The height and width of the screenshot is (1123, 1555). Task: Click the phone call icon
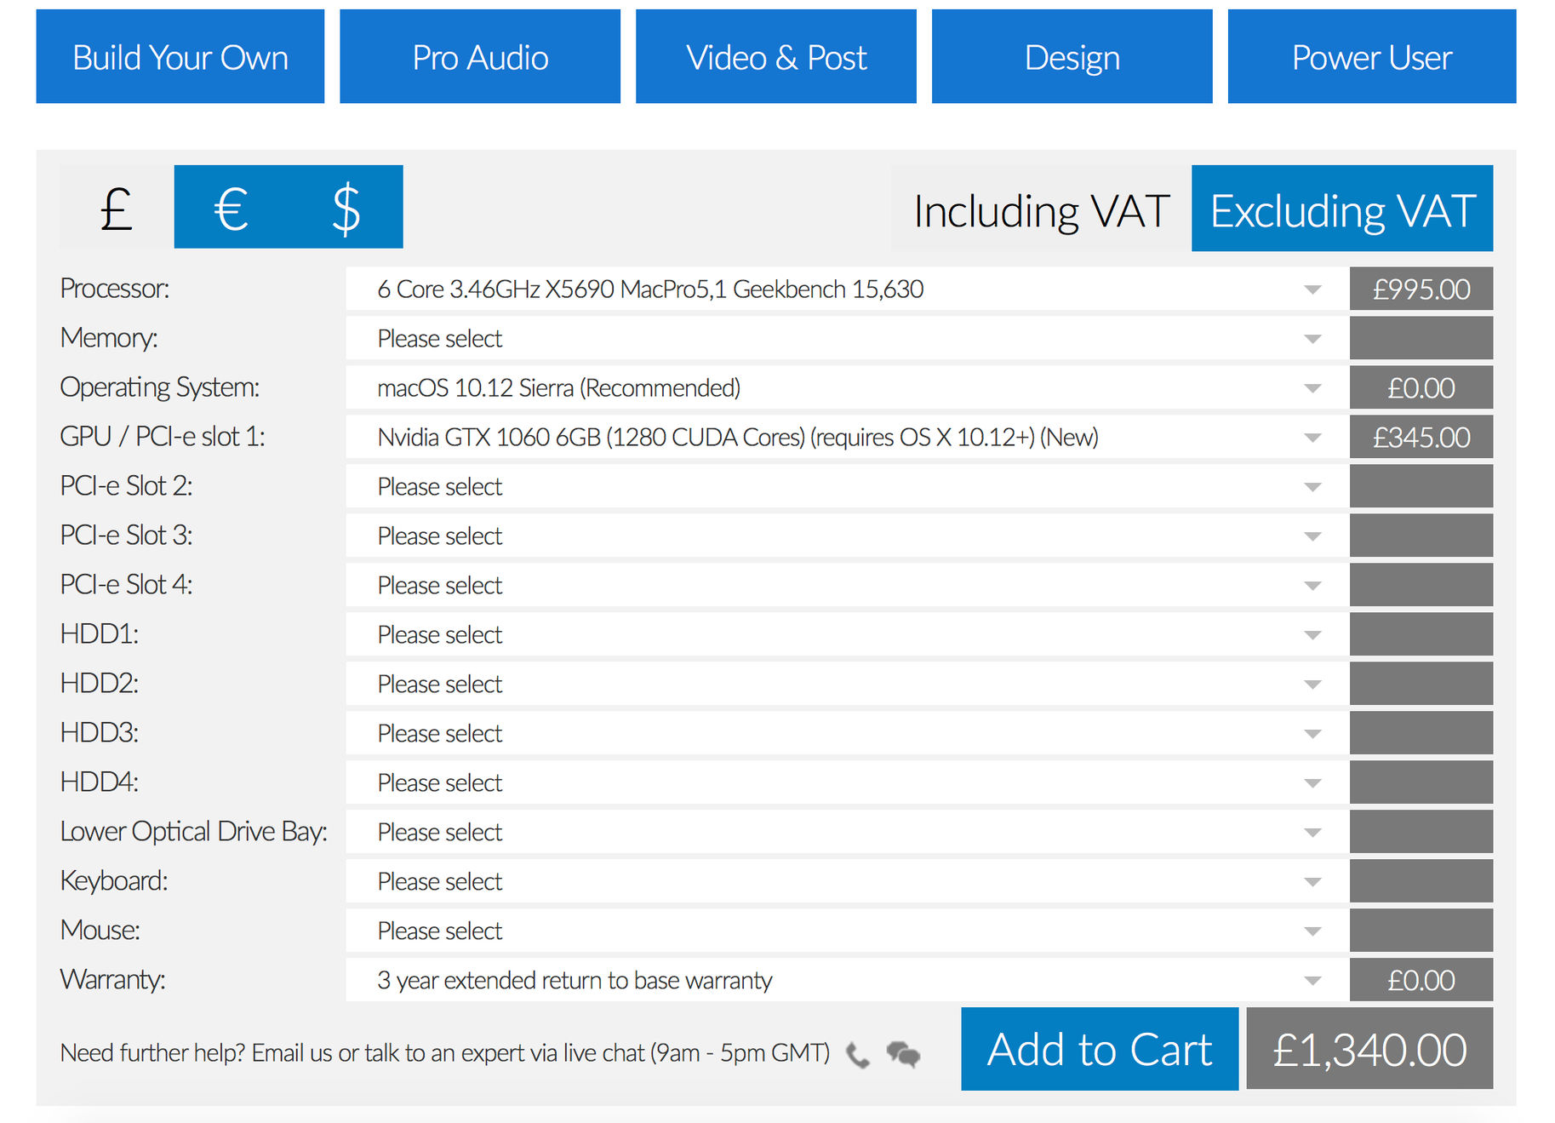pyautogui.click(x=858, y=1056)
